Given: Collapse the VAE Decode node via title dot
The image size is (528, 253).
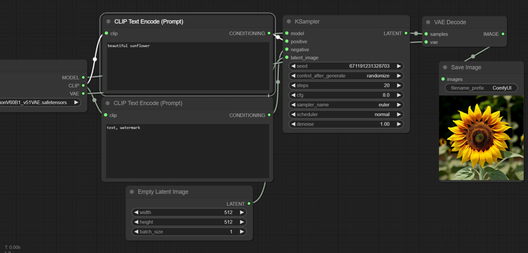Looking at the screenshot, I should [428, 22].
